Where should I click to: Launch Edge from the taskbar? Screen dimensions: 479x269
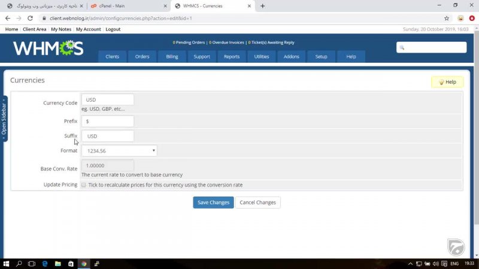coord(45,264)
